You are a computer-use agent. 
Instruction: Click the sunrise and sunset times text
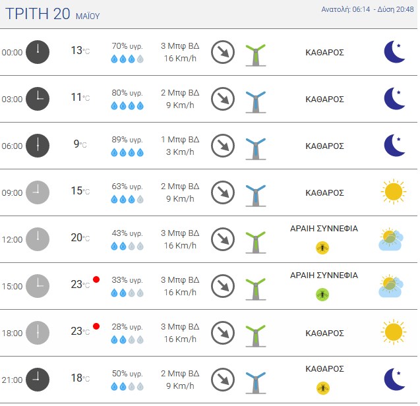click(x=367, y=9)
